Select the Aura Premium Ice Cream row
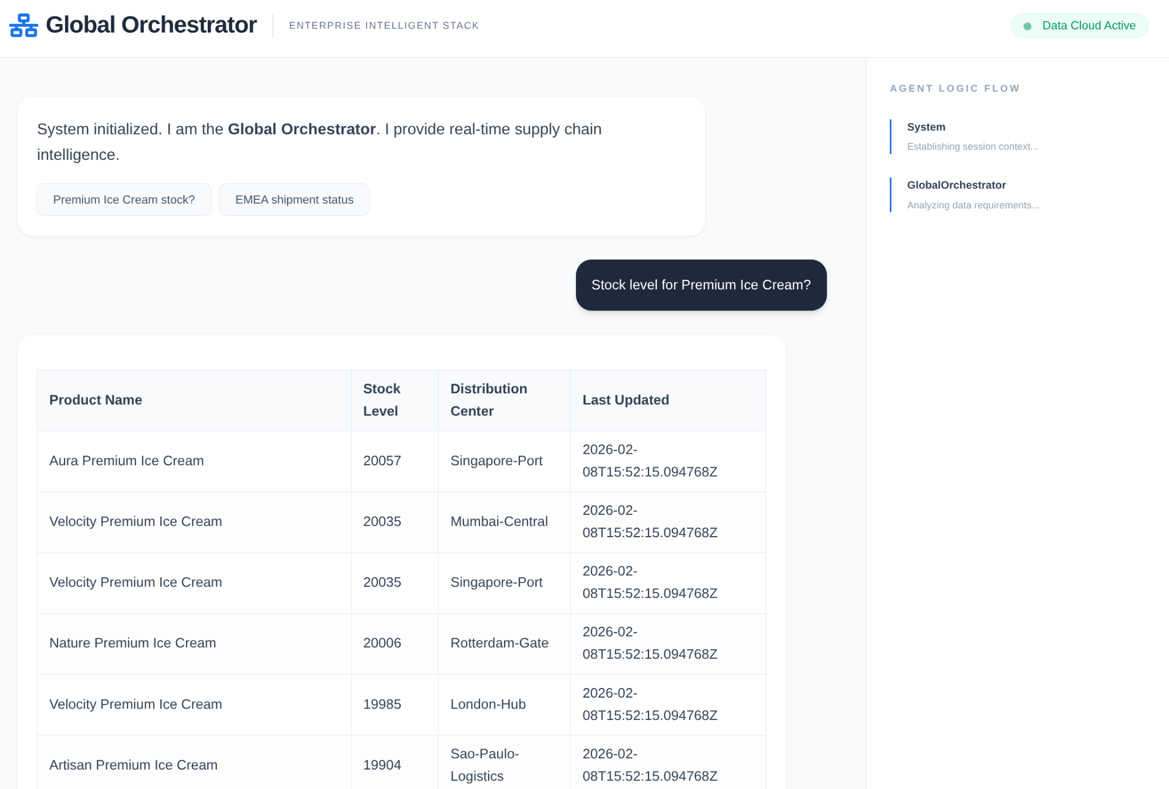Screen dimensions: 1169x789 click(126, 461)
